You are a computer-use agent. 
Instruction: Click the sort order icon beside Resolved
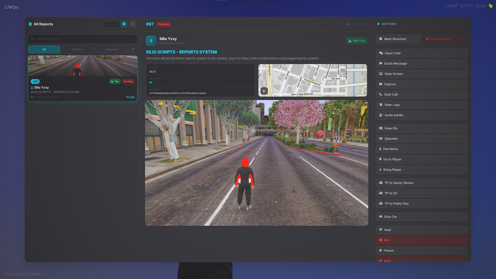(133, 49)
